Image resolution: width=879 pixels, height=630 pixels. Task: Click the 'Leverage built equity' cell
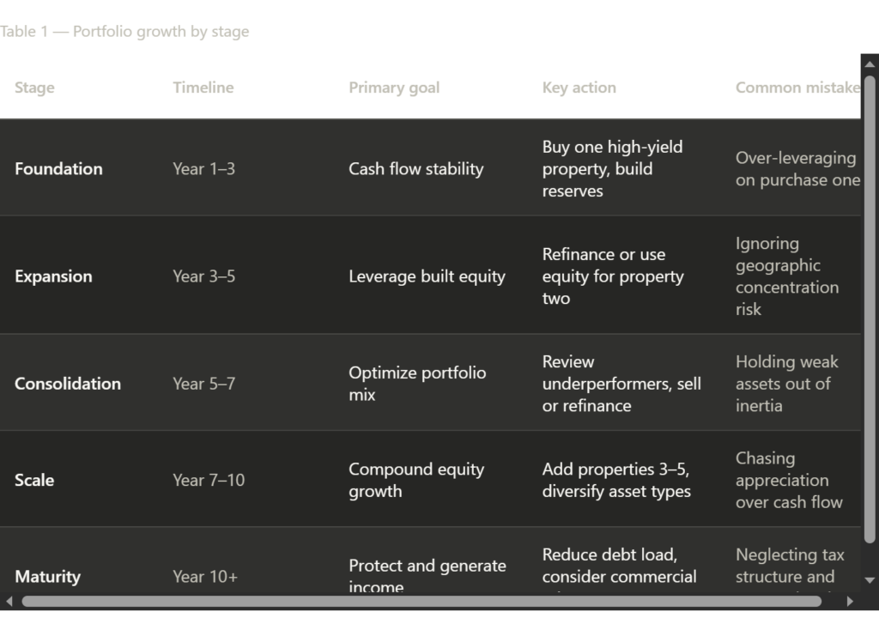coord(427,276)
